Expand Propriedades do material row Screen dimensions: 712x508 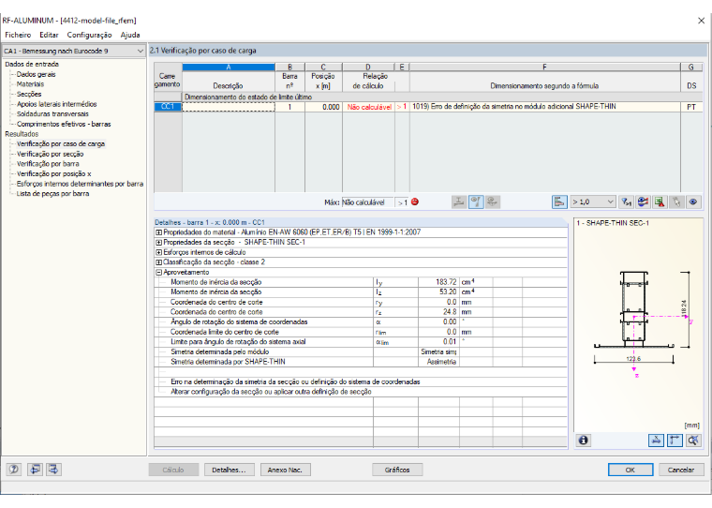coord(159,232)
